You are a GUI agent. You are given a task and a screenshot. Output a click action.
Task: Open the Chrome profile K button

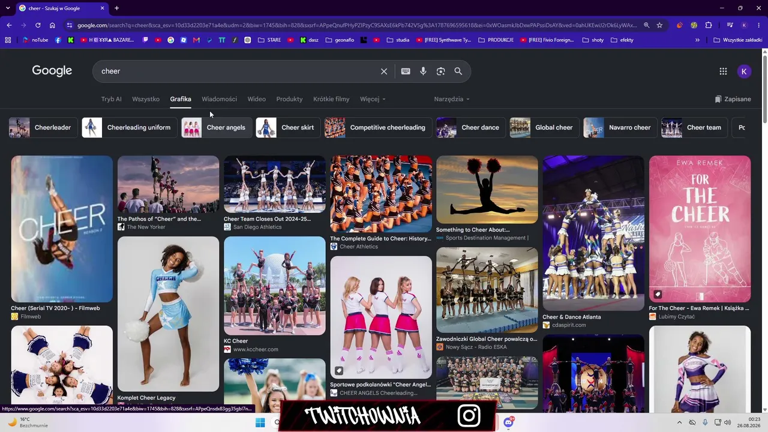tap(744, 25)
